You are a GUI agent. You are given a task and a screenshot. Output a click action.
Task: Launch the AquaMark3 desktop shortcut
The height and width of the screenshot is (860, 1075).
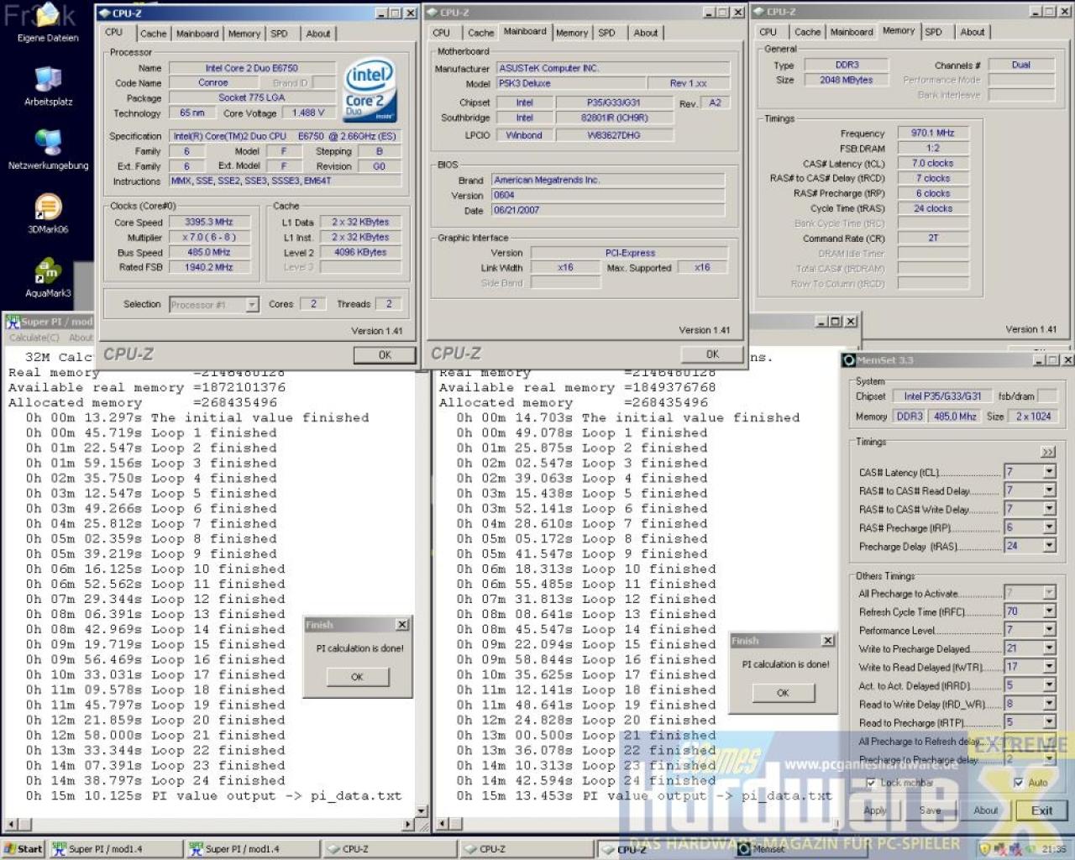point(48,278)
